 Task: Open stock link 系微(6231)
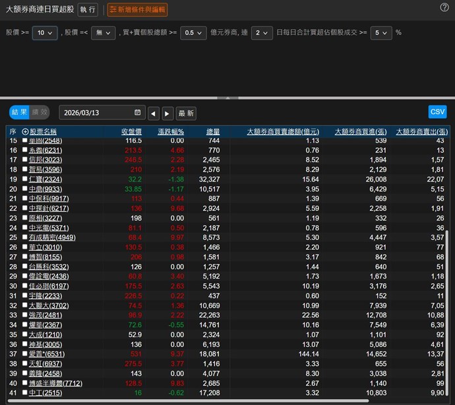(x=45, y=150)
